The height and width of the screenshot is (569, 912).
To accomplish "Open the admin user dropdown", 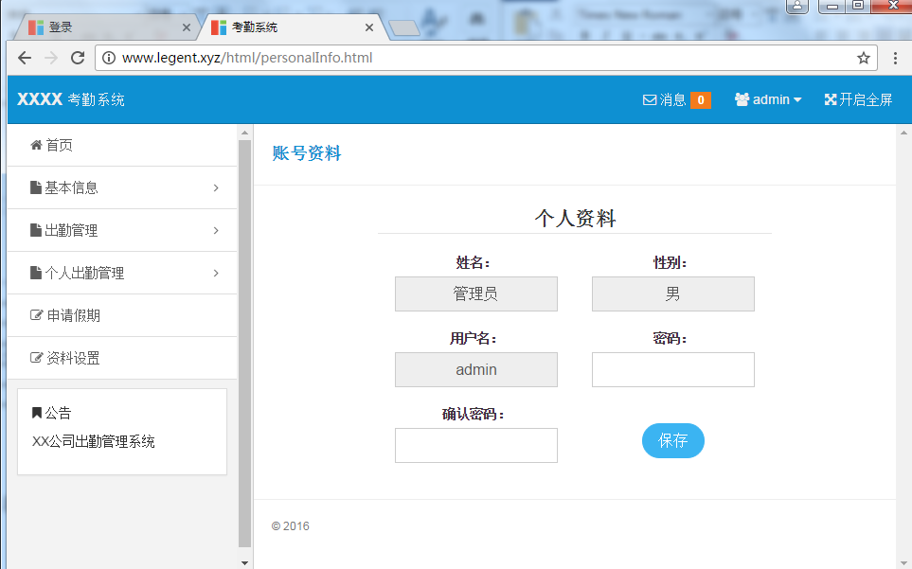I will [768, 99].
